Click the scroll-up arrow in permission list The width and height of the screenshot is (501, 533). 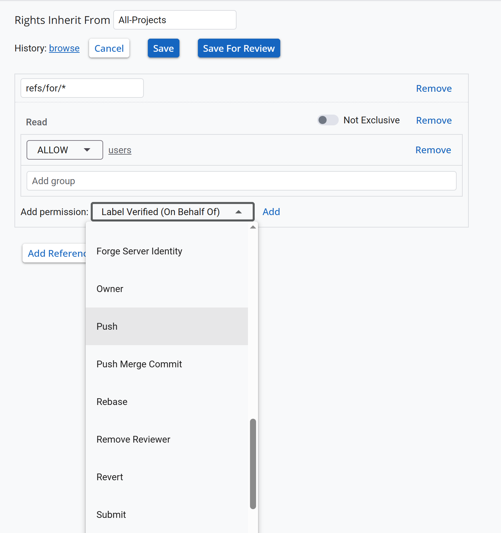pos(253,228)
